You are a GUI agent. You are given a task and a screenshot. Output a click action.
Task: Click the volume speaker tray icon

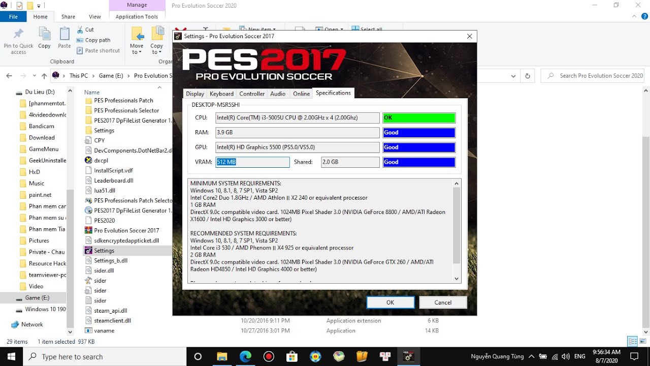tap(567, 357)
